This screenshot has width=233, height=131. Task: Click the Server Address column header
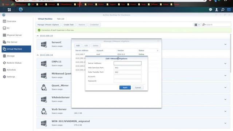click(82, 51)
